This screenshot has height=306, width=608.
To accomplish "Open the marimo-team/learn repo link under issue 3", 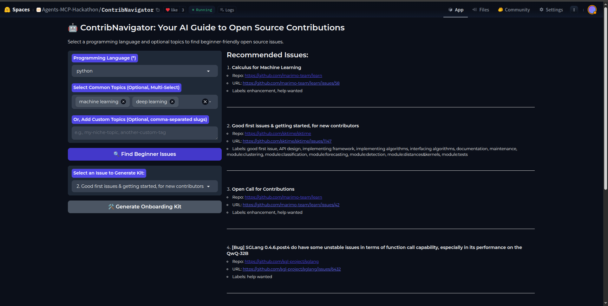I will pyautogui.click(x=283, y=197).
